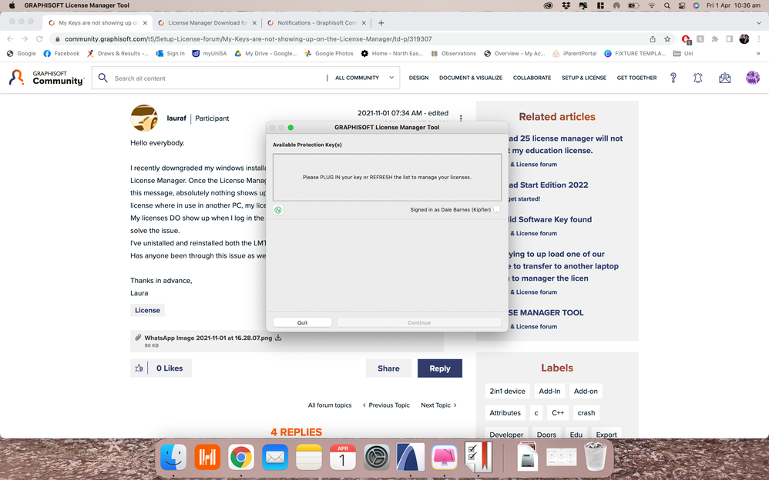Open the DESIGN menu
This screenshot has width=769, height=480.
(x=419, y=78)
